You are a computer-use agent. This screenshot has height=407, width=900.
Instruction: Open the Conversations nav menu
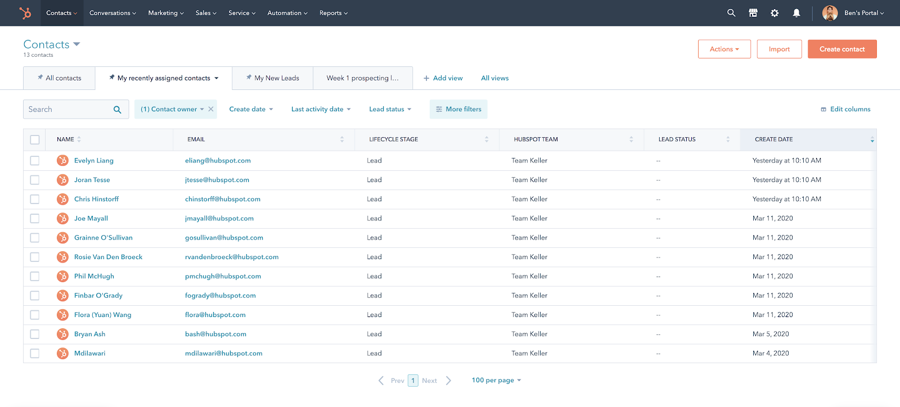[x=112, y=13]
